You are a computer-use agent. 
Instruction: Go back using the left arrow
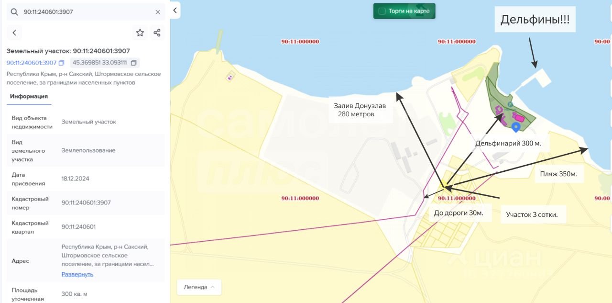click(x=14, y=33)
